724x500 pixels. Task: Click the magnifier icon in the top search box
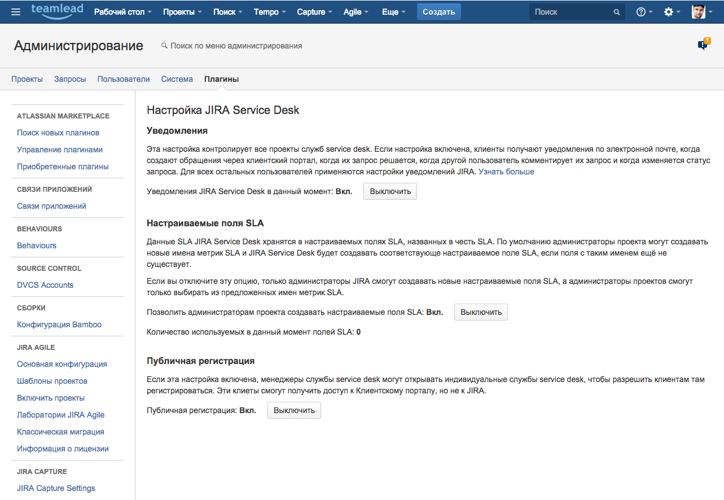[616, 11]
